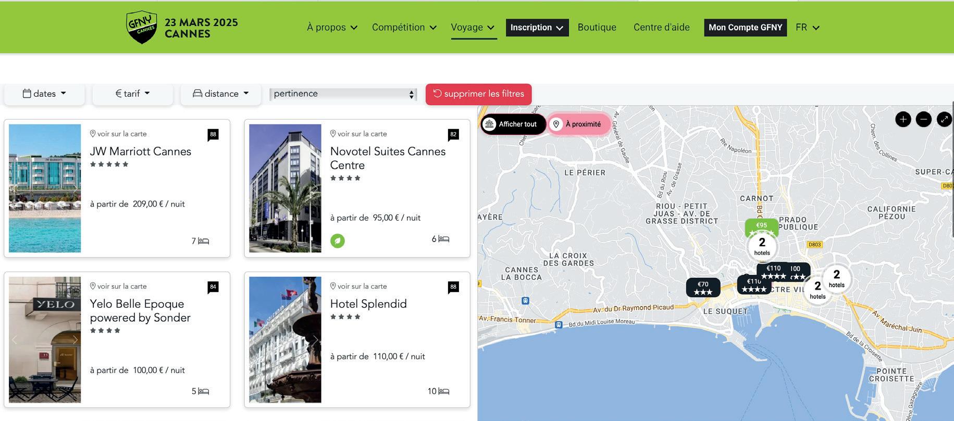Open the distance filter dropdown

coord(220,94)
